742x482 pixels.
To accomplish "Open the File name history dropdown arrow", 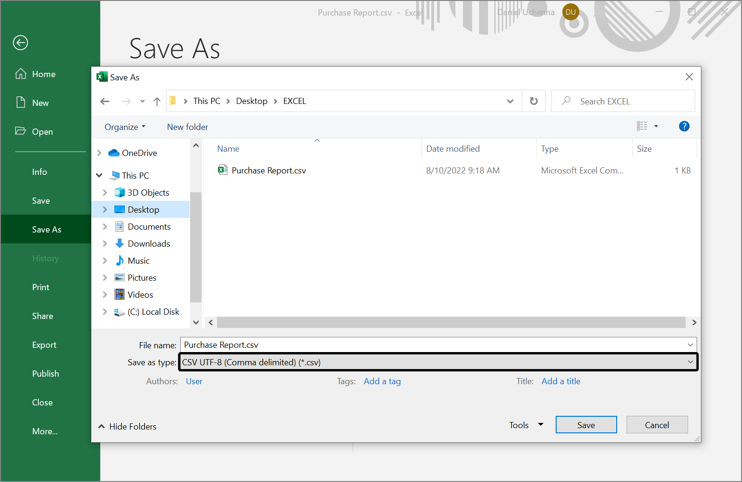I will pos(690,345).
